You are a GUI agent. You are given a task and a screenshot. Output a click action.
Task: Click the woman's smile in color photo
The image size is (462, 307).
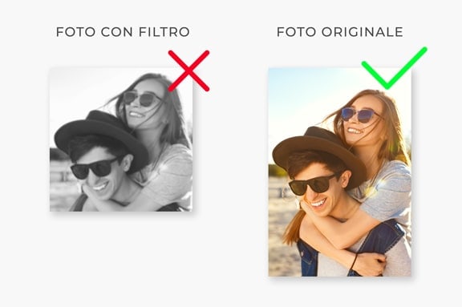click(354, 131)
